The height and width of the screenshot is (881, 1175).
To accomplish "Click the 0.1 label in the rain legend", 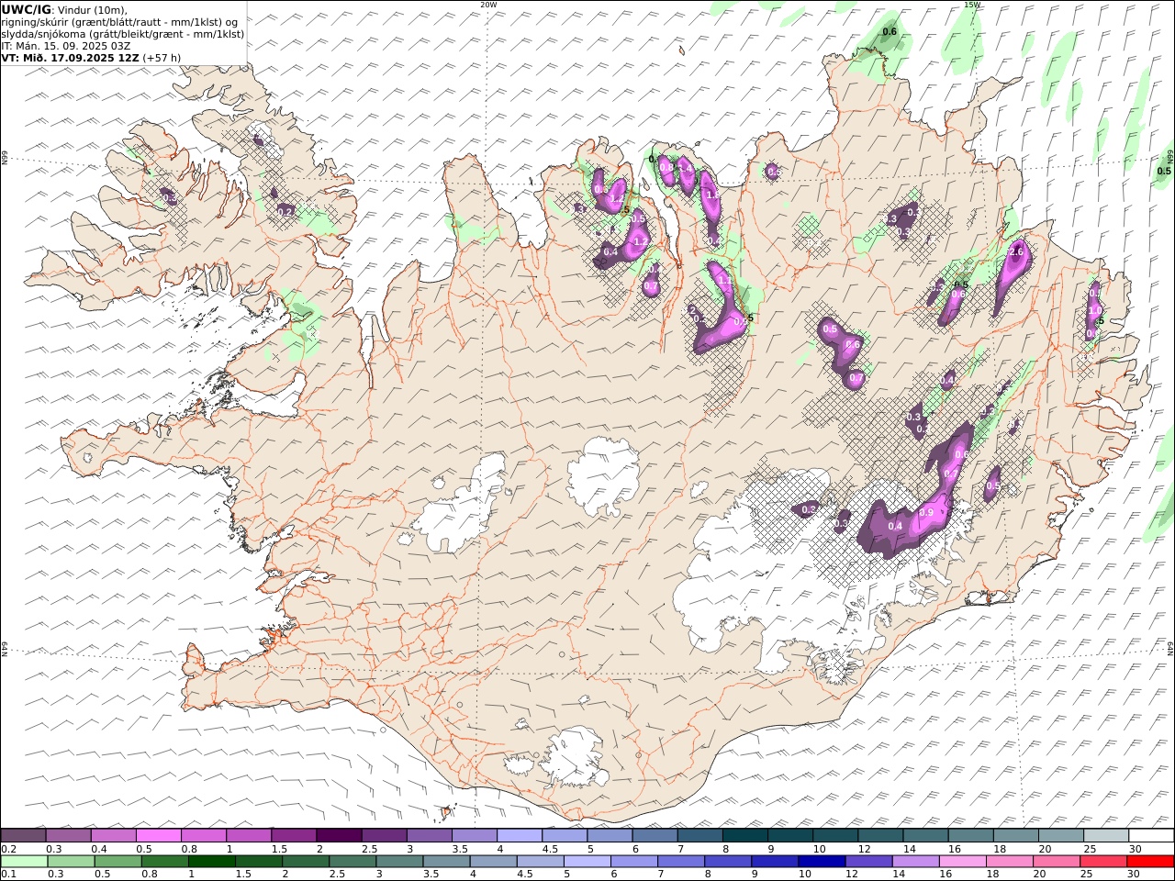I will 8,874.
